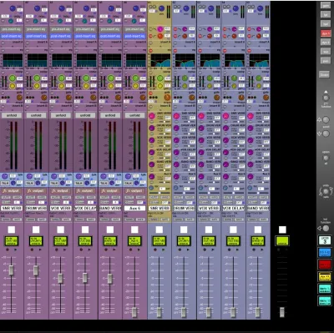
Task: Open the EQ graph on gold SNR VERB channel
Action: (x=160, y=60)
